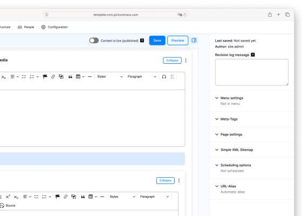Click the browser Share icon
Viewport: 302px width, 216px height.
click(270, 15)
